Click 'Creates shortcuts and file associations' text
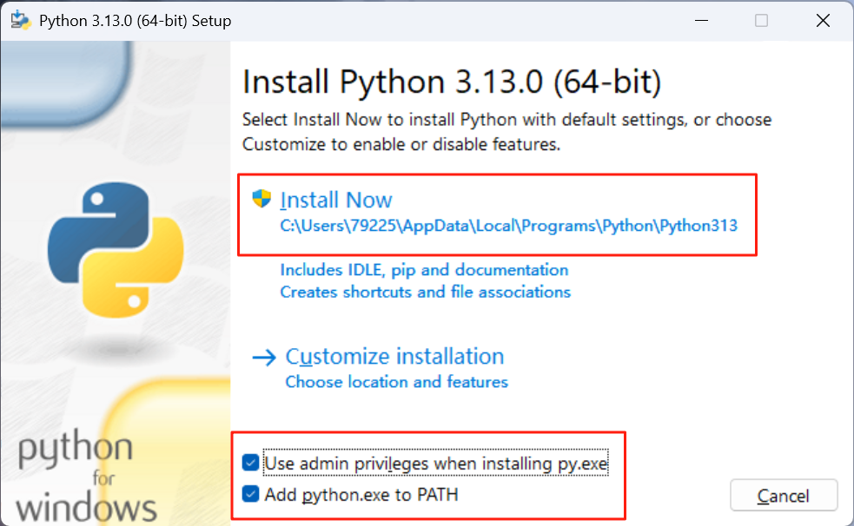854x526 pixels. point(425,293)
